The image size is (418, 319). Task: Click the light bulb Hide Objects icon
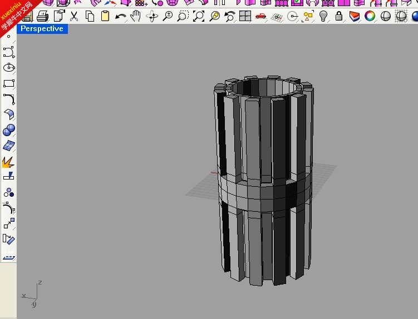323,16
